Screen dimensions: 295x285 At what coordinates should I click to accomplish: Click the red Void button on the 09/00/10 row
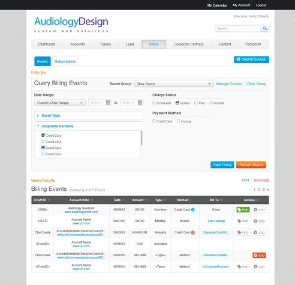coord(259,255)
